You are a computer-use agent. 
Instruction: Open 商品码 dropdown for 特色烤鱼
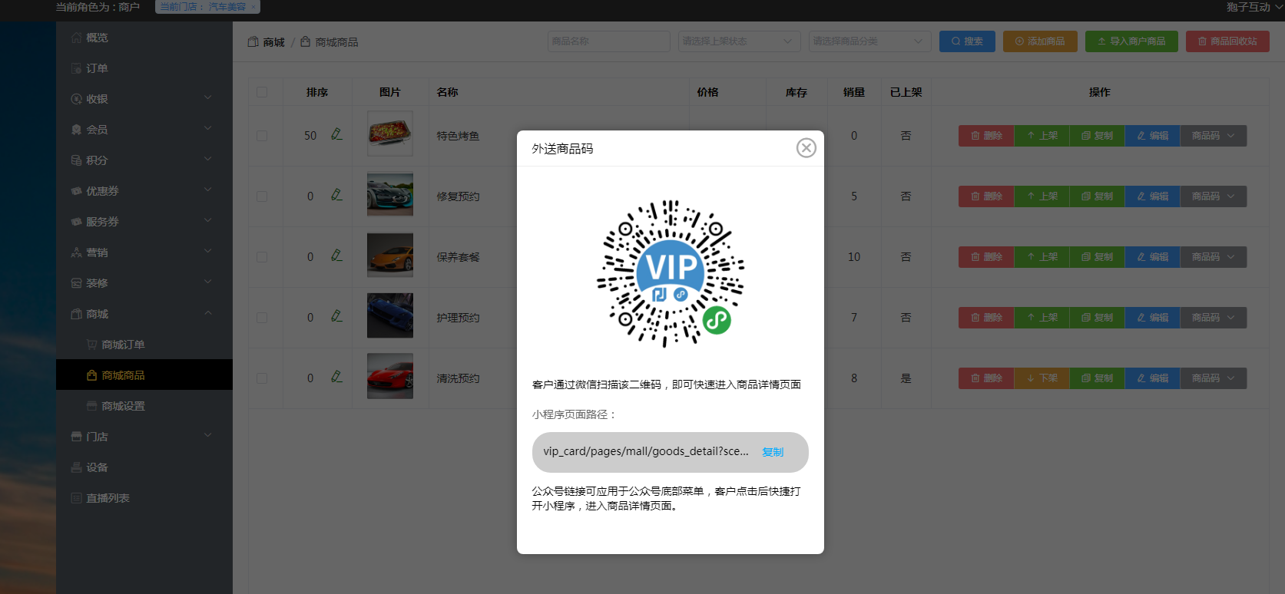point(1214,136)
